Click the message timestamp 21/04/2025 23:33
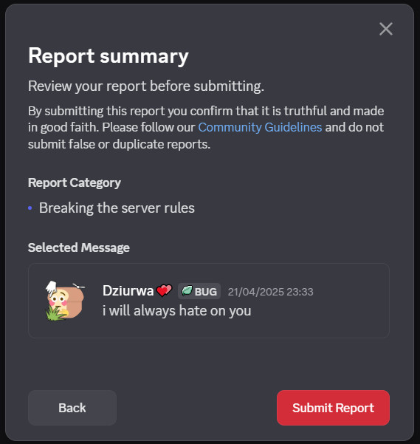 pos(271,292)
